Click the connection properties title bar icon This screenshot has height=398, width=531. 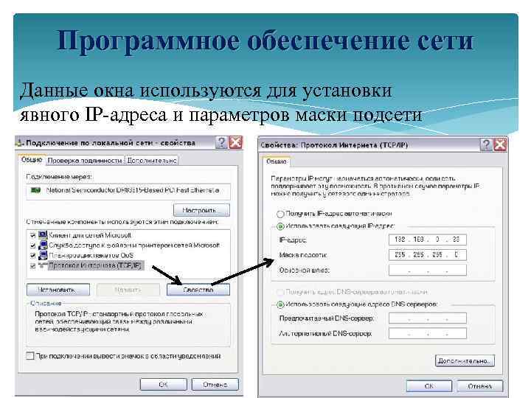tap(20, 143)
